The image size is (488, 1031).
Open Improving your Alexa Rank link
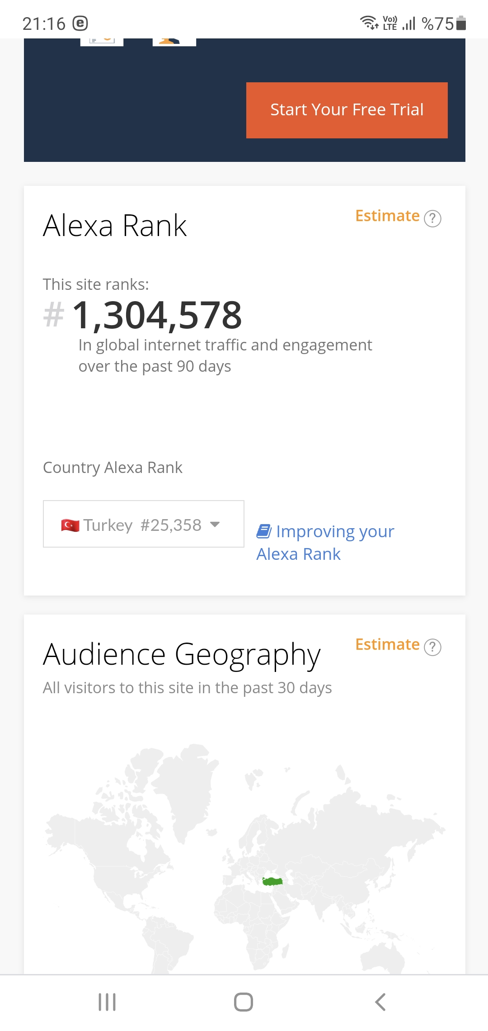325,543
